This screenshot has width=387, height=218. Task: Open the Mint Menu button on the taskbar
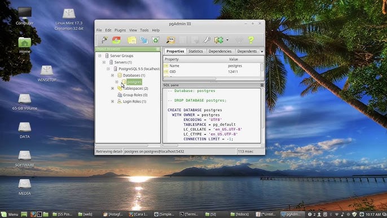(x=10, y=214)
